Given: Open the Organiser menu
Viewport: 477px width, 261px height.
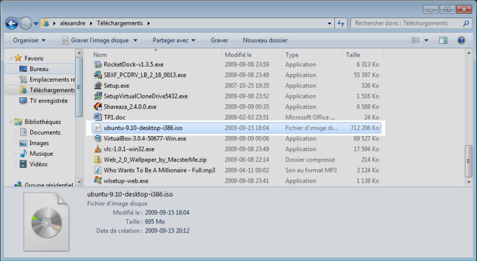Looking at the screenshot, I should tap(29, 40).
